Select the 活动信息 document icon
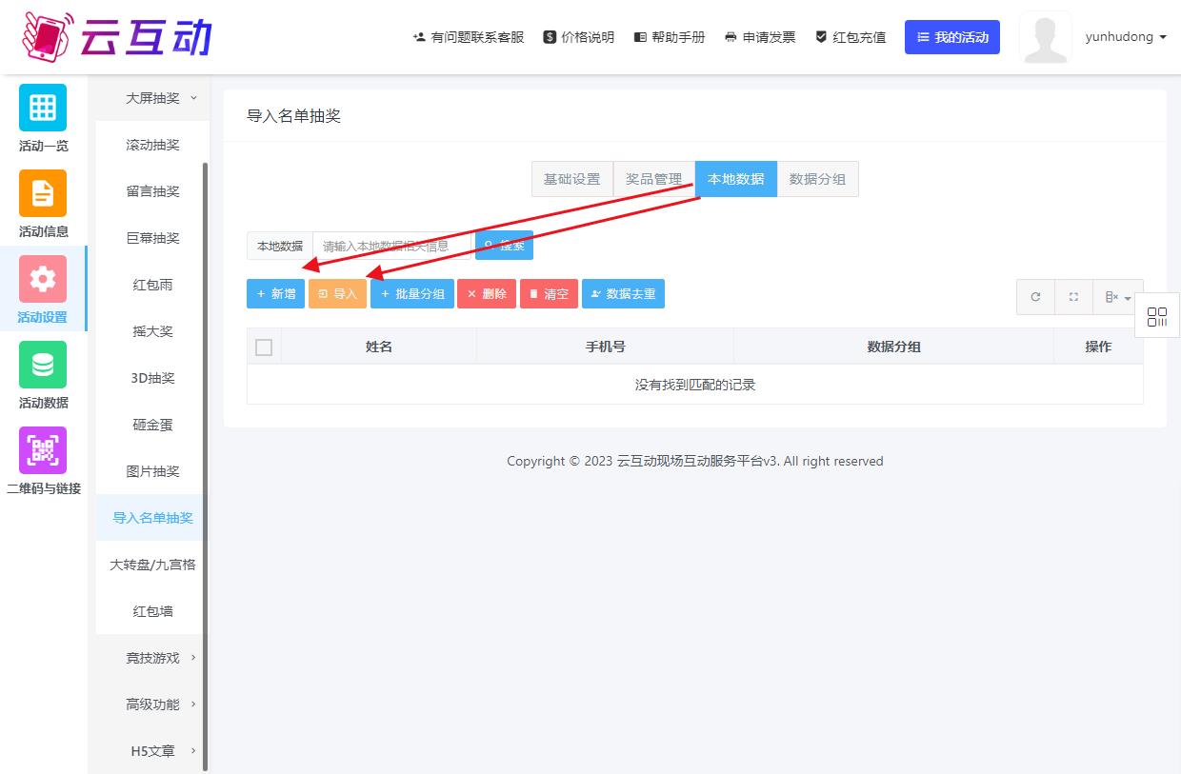 pyautogui.click(x=42, y=193)
